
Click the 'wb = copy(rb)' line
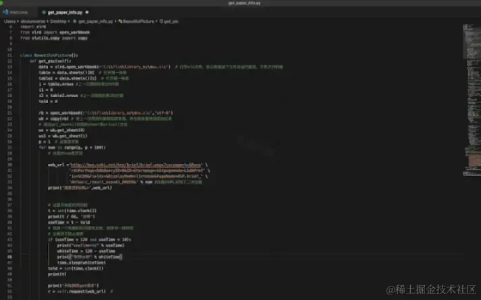(54, 119)
